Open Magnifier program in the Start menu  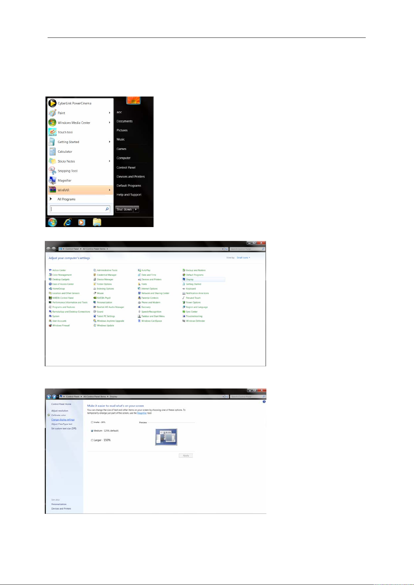(64, 181)
